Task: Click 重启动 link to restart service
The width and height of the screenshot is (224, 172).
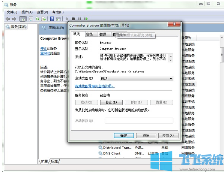Action: [x=45, y=53]
